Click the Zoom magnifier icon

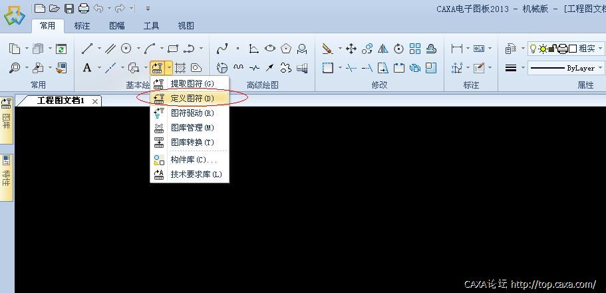[x=15, y=68]
